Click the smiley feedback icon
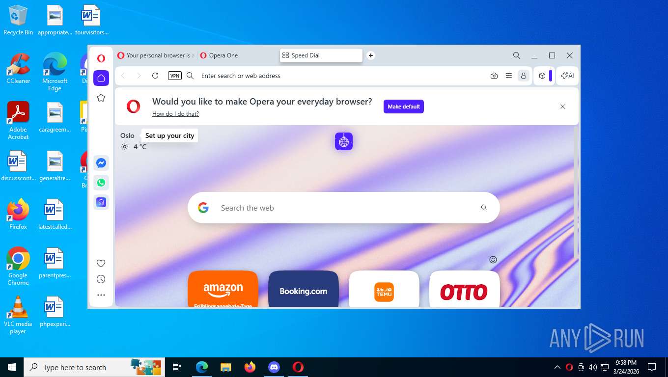The image size is (668, 377). [493, 260]
